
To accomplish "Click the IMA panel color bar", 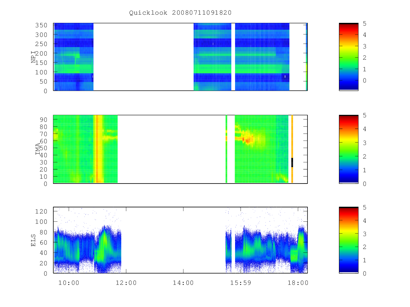I will (x=348, y=149).
